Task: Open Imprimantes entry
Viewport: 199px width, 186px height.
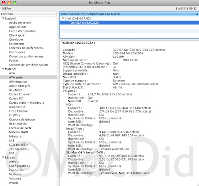Action: tap(18, 124)
